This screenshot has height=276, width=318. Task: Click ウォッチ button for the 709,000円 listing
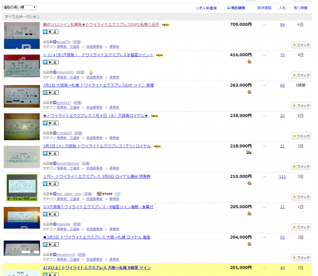(301, 45)
